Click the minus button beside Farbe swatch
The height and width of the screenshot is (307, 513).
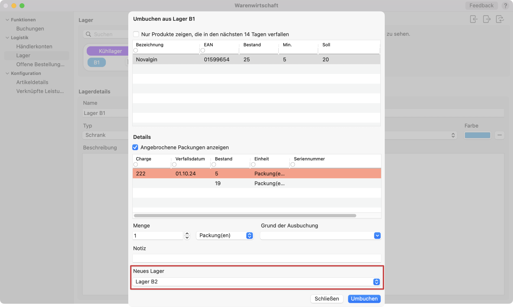pos(499,135)
